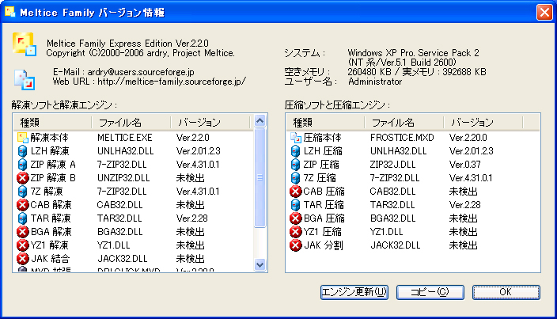Click the Ver.0.37 version value
Screen dimensions: 557x319
[x=464, y=165]
